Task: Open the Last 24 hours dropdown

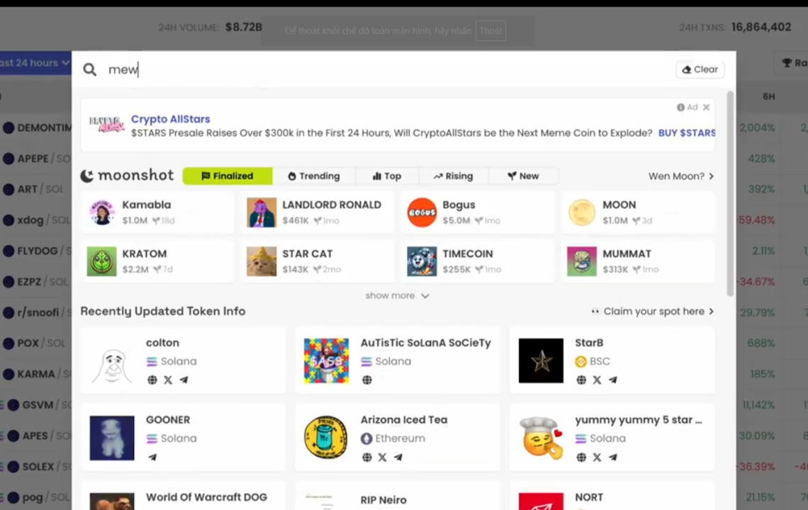Action: point(35,63)
